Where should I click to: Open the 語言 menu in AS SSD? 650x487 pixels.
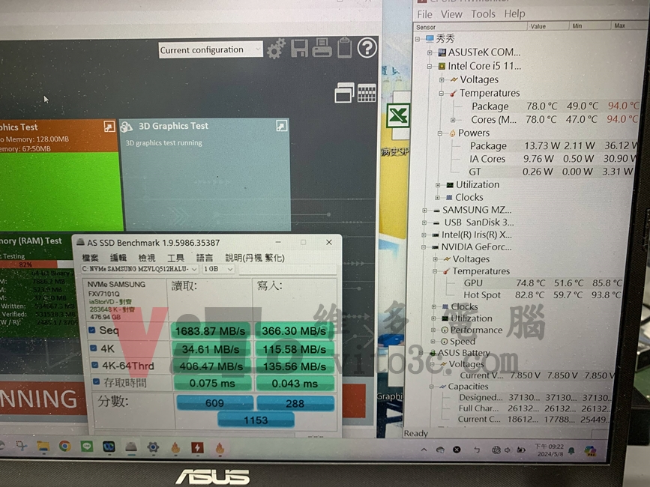(x=205, y=258)
